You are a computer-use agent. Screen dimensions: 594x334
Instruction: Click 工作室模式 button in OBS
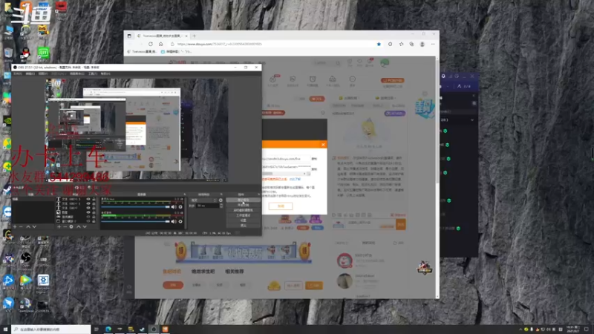click(x=244, y=215)
